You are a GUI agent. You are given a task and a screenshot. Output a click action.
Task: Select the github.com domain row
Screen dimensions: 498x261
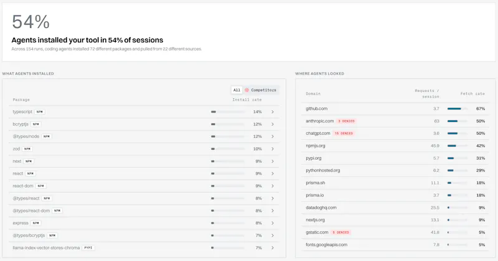tap(395, 109)
